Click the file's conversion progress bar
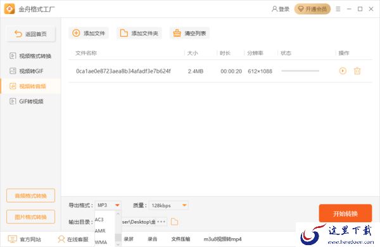Screen dimensions: 380x247 300,71
